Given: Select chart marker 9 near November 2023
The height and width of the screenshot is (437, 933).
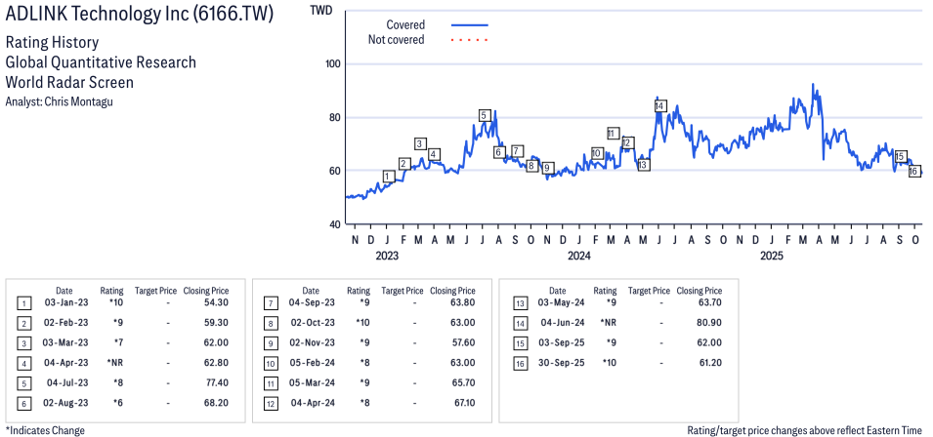Looking at the screenshot, I should (x=547, y=168).
